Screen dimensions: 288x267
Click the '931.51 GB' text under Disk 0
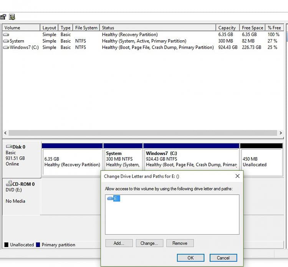pos(15,158)
